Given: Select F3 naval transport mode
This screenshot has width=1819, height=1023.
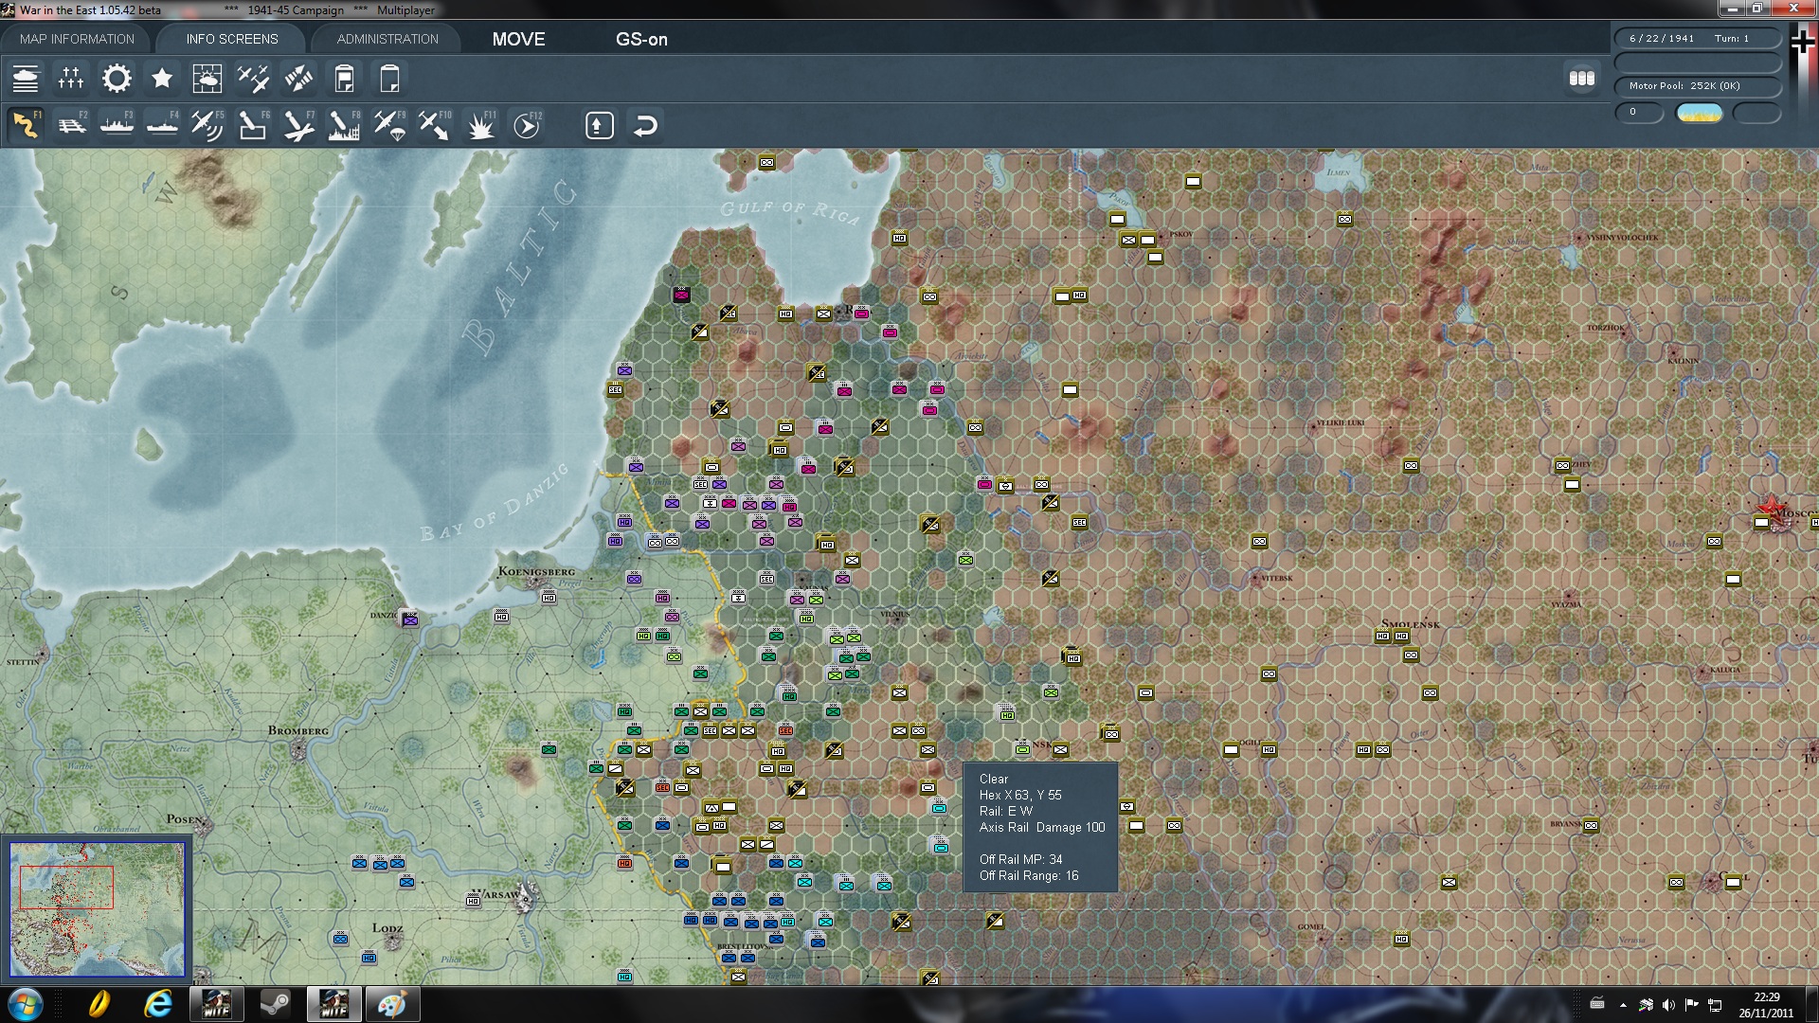Looking at the screenshot, I should click(117, 125).
